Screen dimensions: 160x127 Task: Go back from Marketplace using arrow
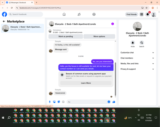pos(4,21)
